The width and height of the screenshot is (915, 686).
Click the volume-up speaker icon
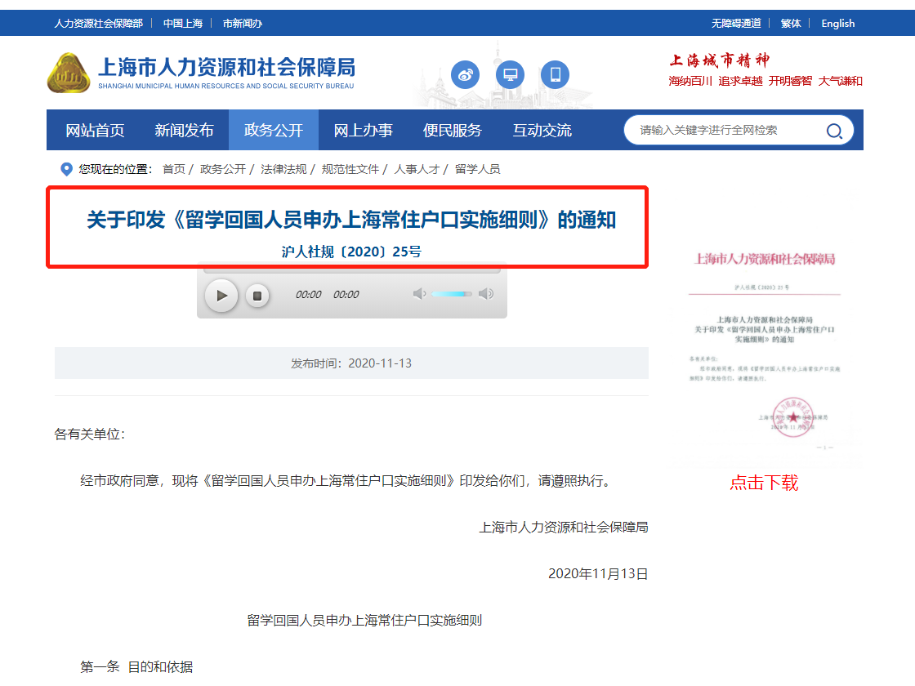tap(486, 294)
